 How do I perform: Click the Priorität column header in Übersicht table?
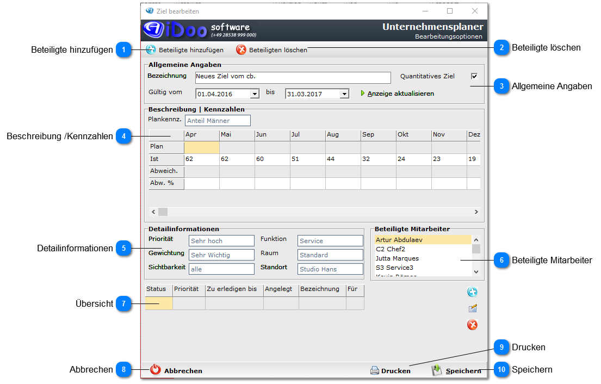(189, 289)
